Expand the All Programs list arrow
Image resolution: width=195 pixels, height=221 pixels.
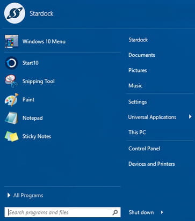[9, 195]
